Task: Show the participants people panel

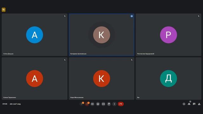Action: tap(189, 104)
